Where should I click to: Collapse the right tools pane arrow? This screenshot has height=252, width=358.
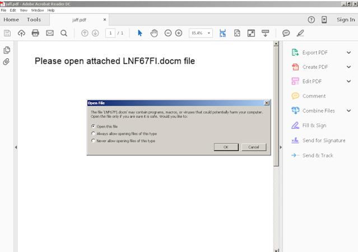pyautogui.click(x=281, y=147)
